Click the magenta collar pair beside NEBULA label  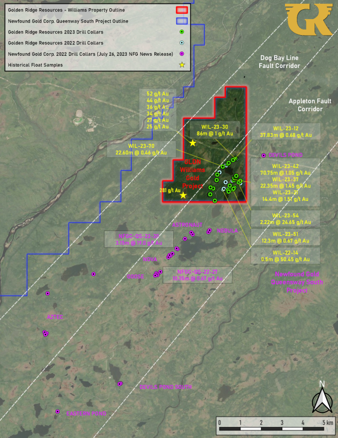pyautogui.click(x=209, y=231)
